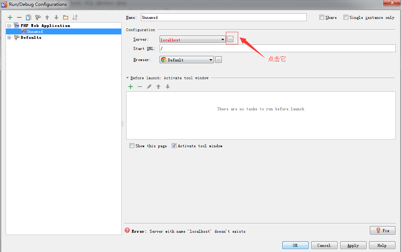Screen dimensions: 401x252
Task: Click the Cancel button
Action: coord(324,245)
